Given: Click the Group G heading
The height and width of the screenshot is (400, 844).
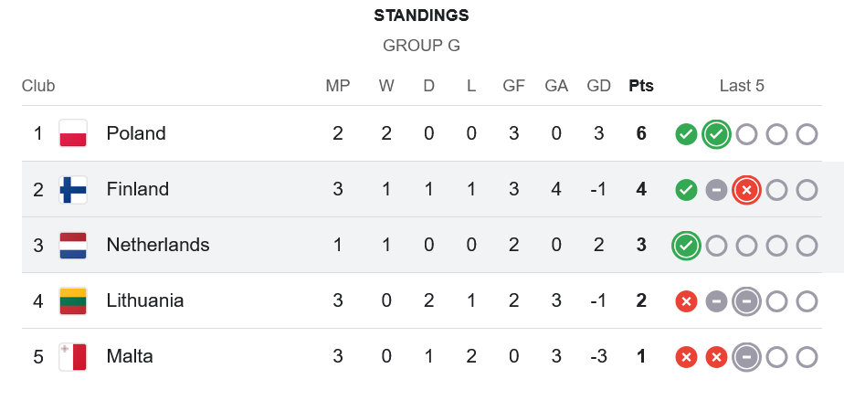Looking at the screenshot, I should [421, 45].
